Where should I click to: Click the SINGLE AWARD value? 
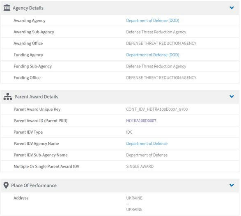(140, 166)
